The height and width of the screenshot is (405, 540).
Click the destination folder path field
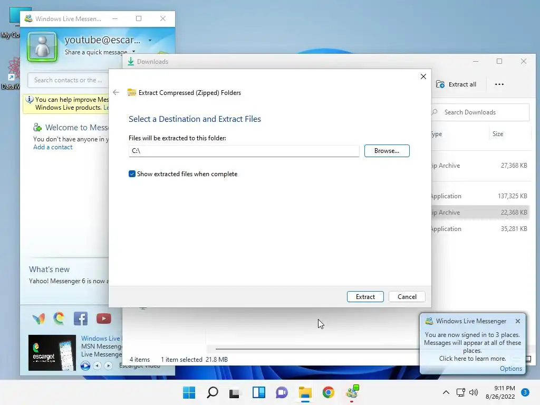tap(244, 151)
